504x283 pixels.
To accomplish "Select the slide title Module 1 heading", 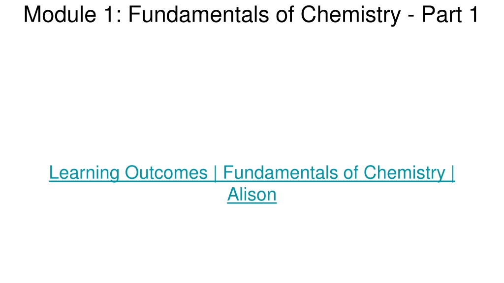I will pyautogui.click(x=252, y=14).
